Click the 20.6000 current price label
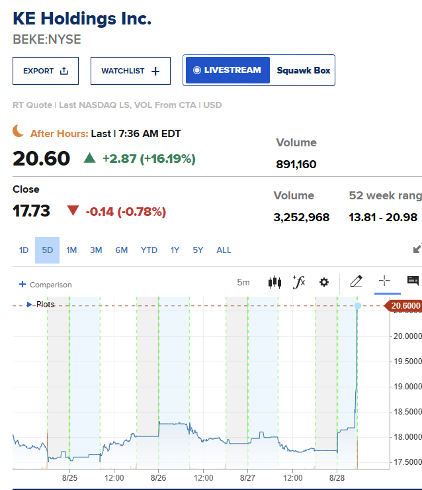Image resolution: width=422 pixels, height=490 pixels. coord(403,306)
